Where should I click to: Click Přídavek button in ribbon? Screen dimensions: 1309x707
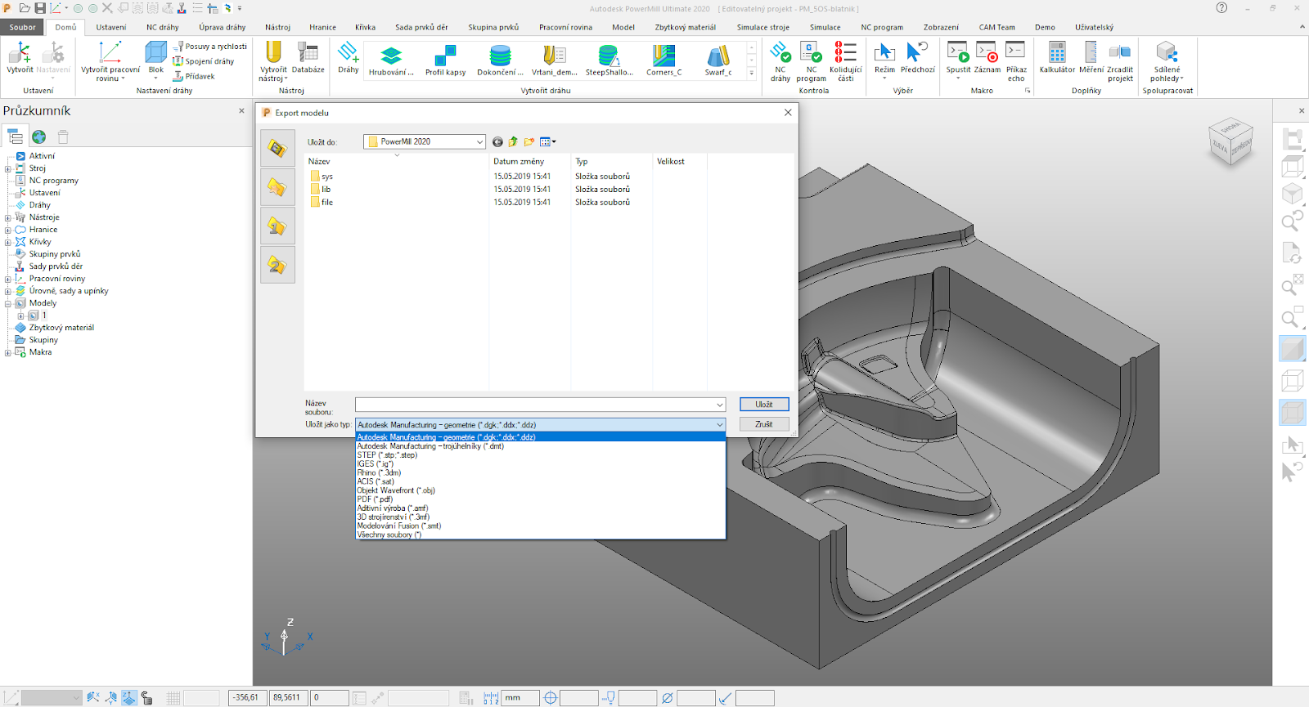click(194, 76)
